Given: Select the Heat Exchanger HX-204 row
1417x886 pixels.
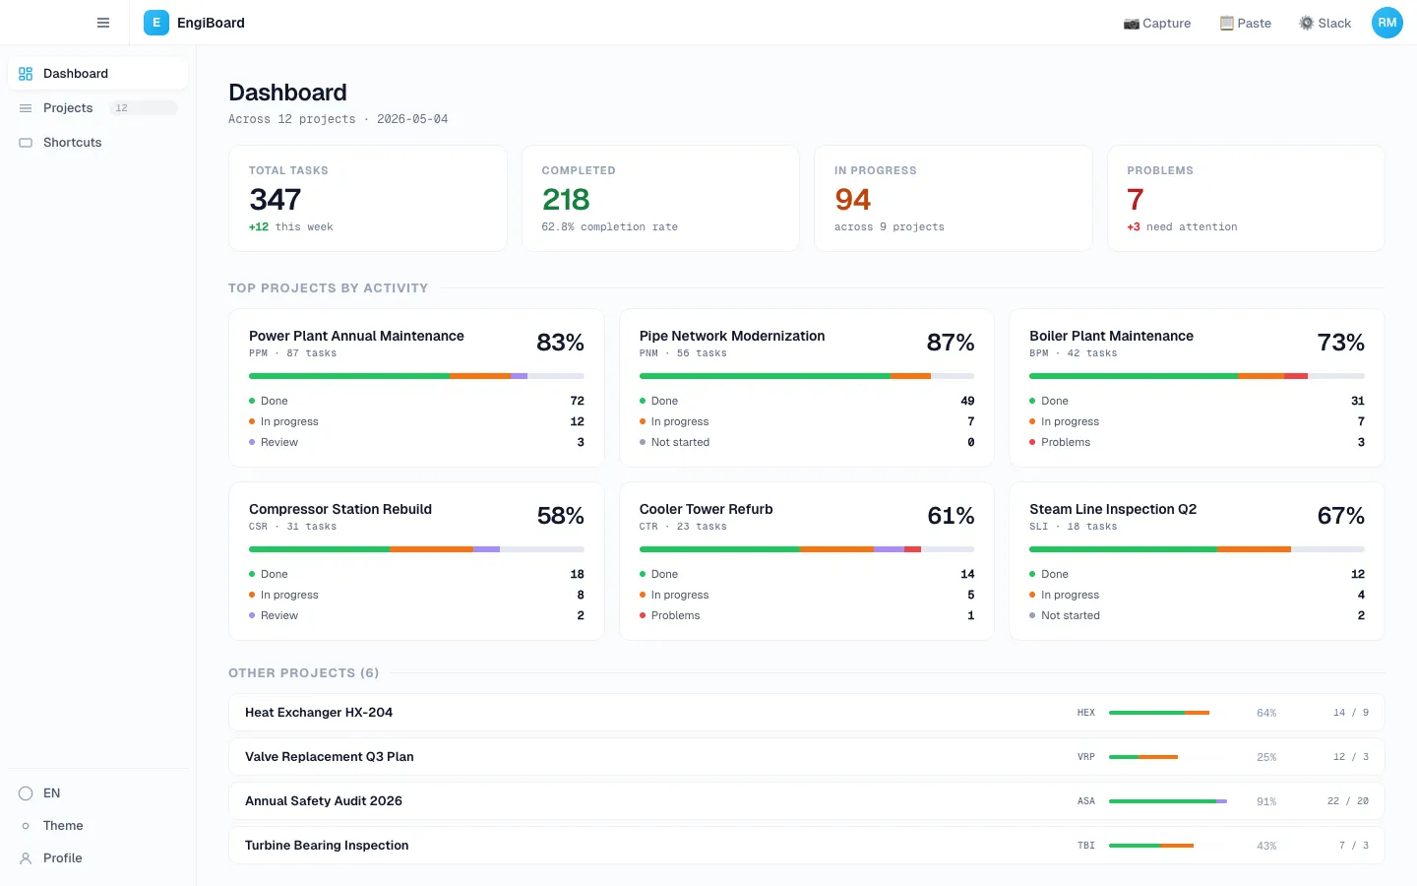Looking at the screenshot, I should point(807,713).
